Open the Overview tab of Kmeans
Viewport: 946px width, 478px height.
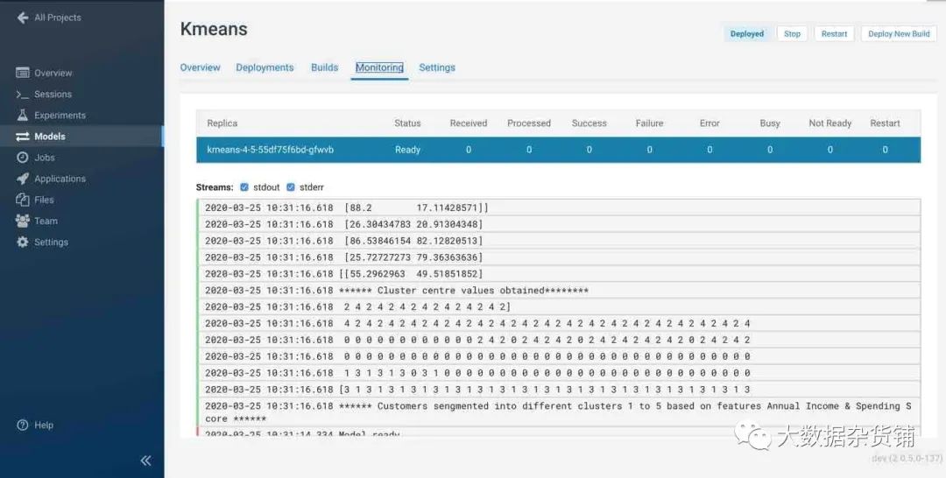[201, 67]
